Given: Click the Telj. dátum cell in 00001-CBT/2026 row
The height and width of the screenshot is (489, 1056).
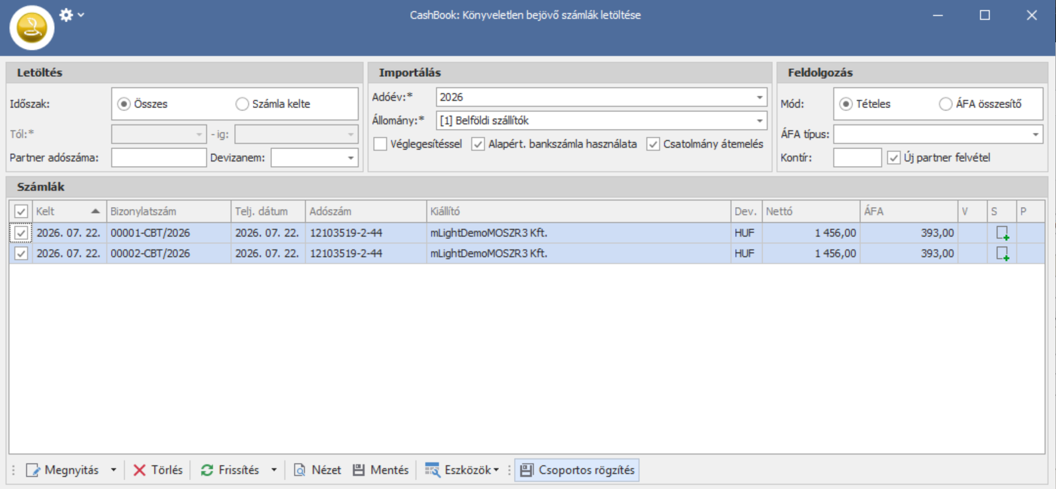Looking at the screenshot, I should 268,233.
